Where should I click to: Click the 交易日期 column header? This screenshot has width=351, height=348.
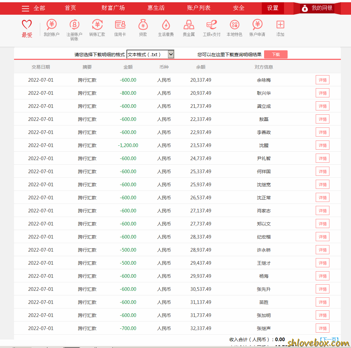coord(41,67)
